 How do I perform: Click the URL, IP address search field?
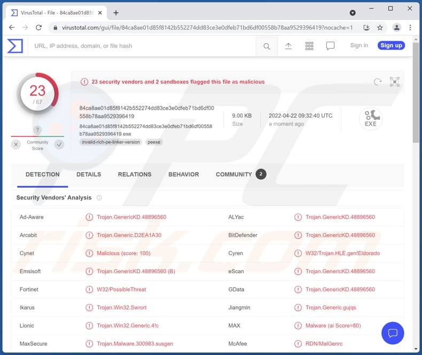coord(142,46)
